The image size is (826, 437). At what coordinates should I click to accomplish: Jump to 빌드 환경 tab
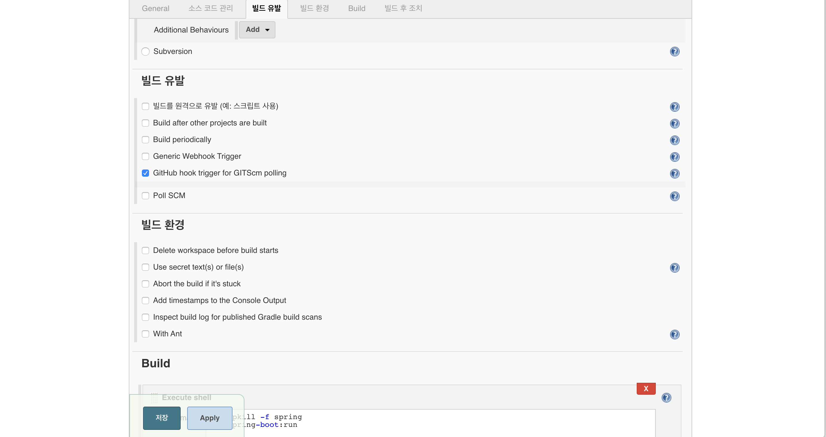[314, 8]
